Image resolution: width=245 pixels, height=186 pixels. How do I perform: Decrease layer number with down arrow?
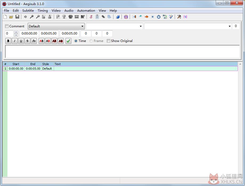tap(16, 35)
